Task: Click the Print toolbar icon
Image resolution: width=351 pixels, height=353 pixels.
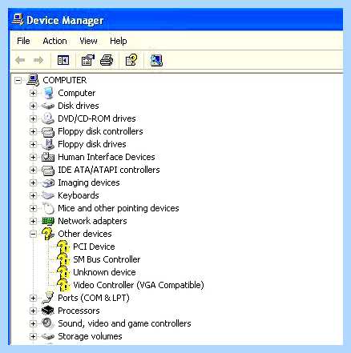Action: pos(107,60)
